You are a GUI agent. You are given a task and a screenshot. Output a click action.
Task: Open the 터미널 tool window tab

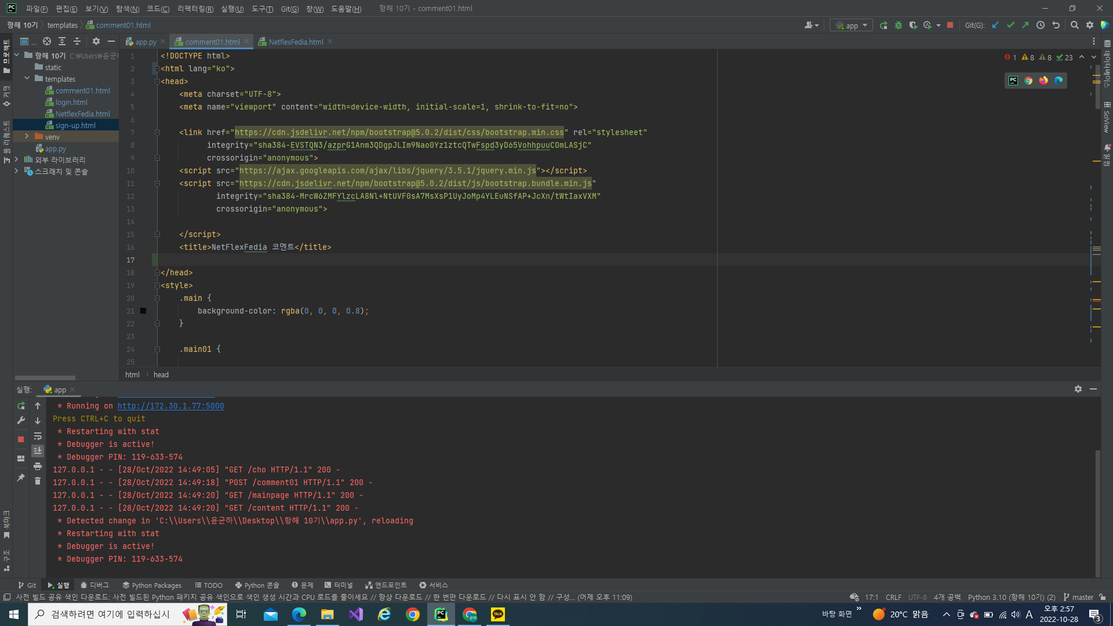pos(339,585)
